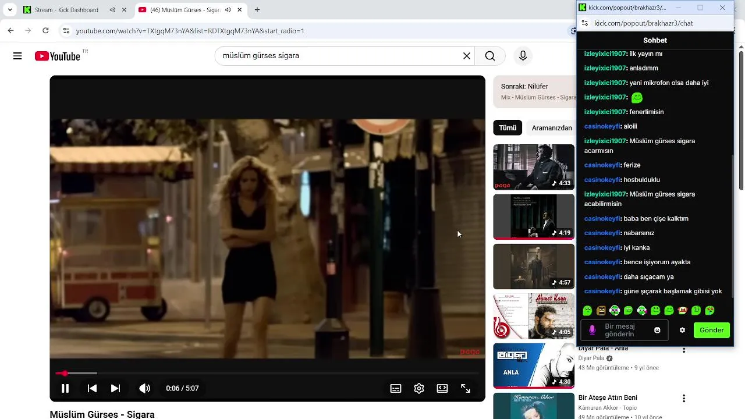Open a new browser tab

(x=257, y=10)
